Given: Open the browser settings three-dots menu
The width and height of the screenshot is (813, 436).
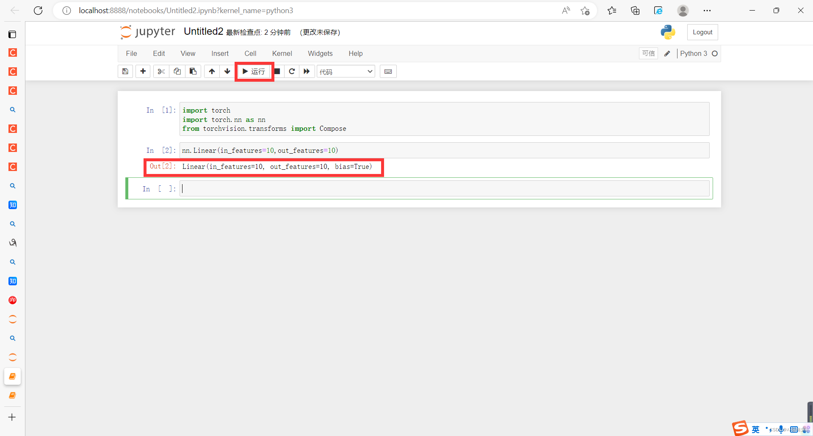Looking at the screenshot, I should click(x=707, y=11).
